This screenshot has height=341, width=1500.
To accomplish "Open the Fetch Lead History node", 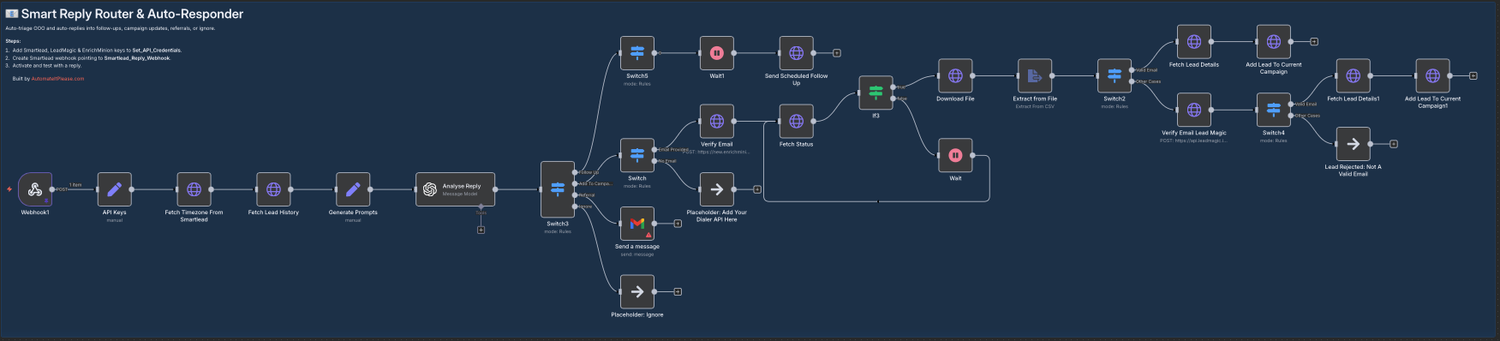I will point(273,189).
